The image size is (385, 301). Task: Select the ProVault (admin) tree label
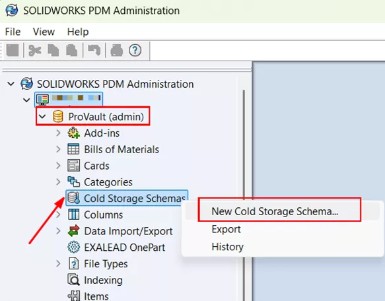pyautogui.click(x=106, y=117)
